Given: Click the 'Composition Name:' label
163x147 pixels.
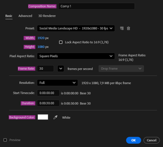Looking at the screenshot, I should click(42, 6).
